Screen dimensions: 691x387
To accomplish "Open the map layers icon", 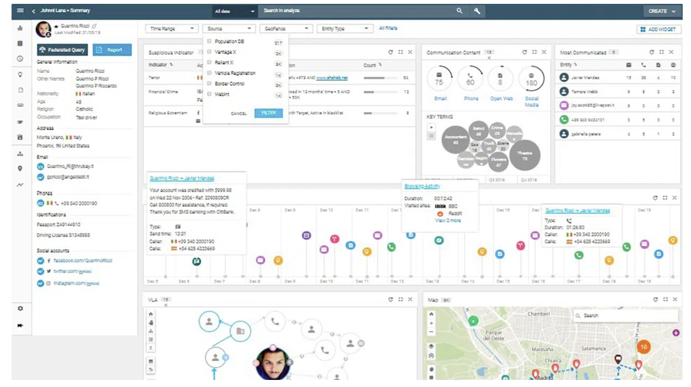I will [x=431, y=347].
